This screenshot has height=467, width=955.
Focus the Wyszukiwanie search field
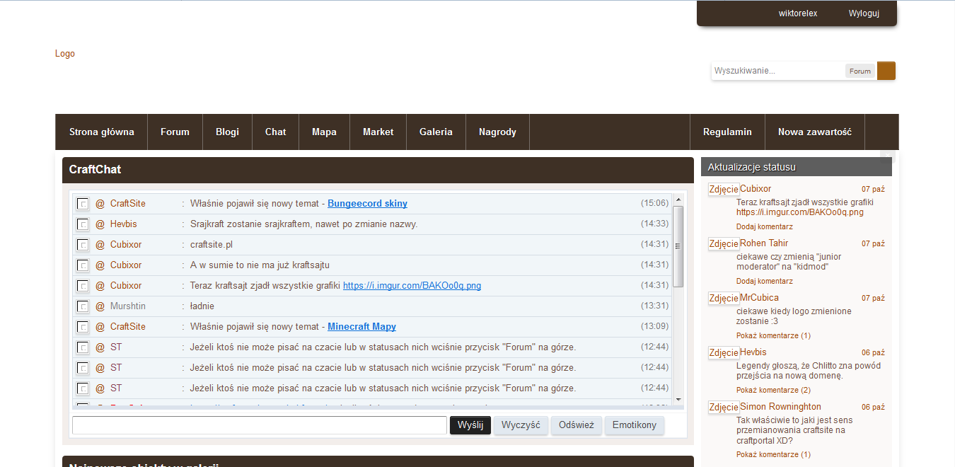[x=778, y=71]
